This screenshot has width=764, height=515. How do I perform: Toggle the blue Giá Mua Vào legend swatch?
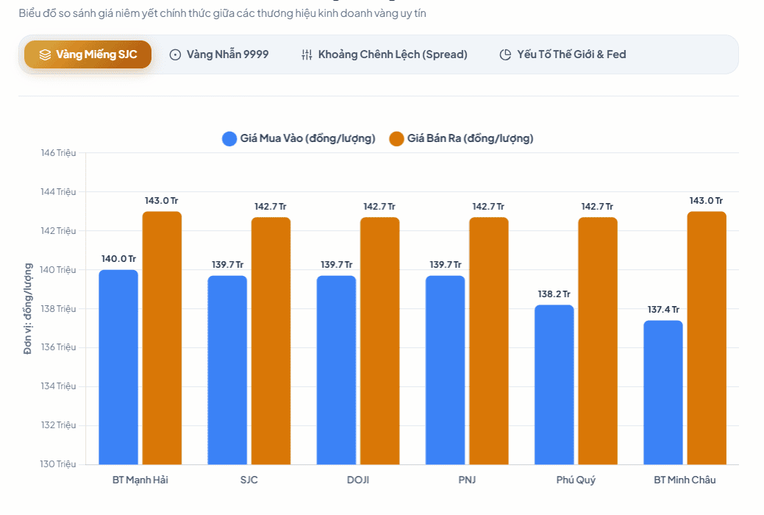[229, 138]
